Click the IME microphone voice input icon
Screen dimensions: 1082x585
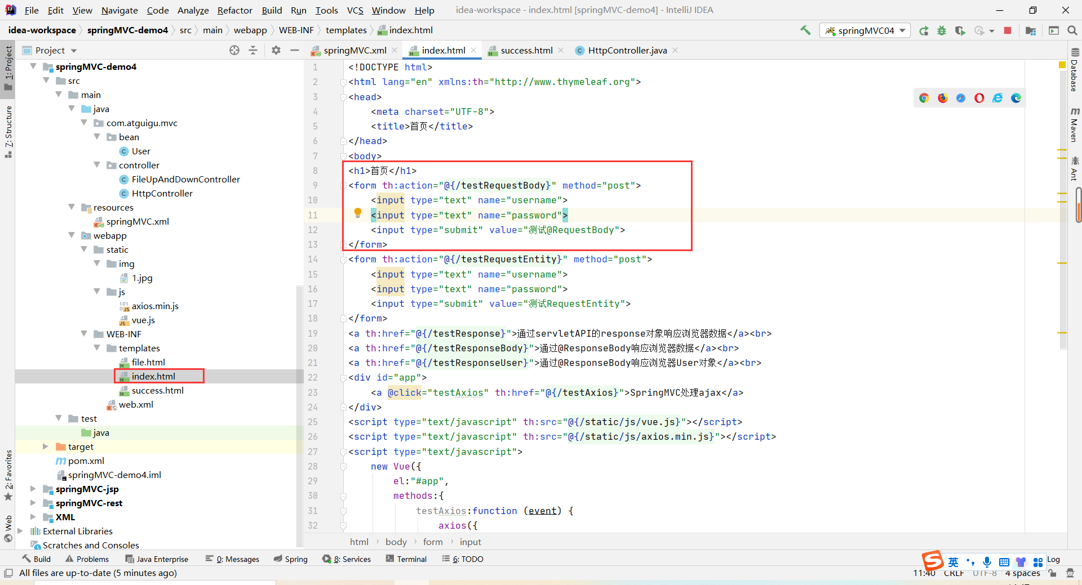click(x=987, y=562)
